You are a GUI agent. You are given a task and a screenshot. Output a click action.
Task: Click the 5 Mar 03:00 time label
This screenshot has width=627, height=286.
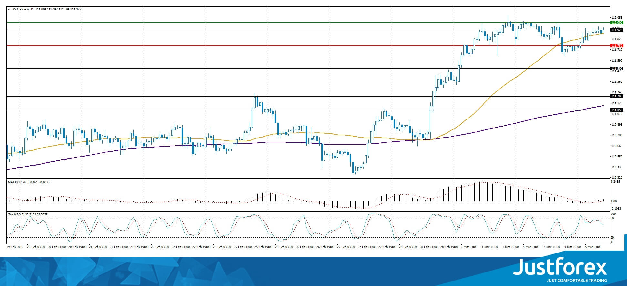coord(593,247)
